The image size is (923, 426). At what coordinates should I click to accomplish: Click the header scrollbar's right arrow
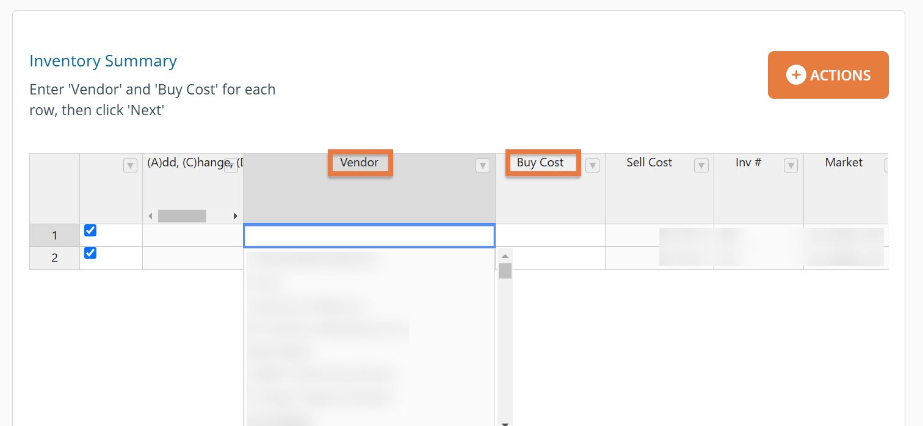tap(236, 216)
